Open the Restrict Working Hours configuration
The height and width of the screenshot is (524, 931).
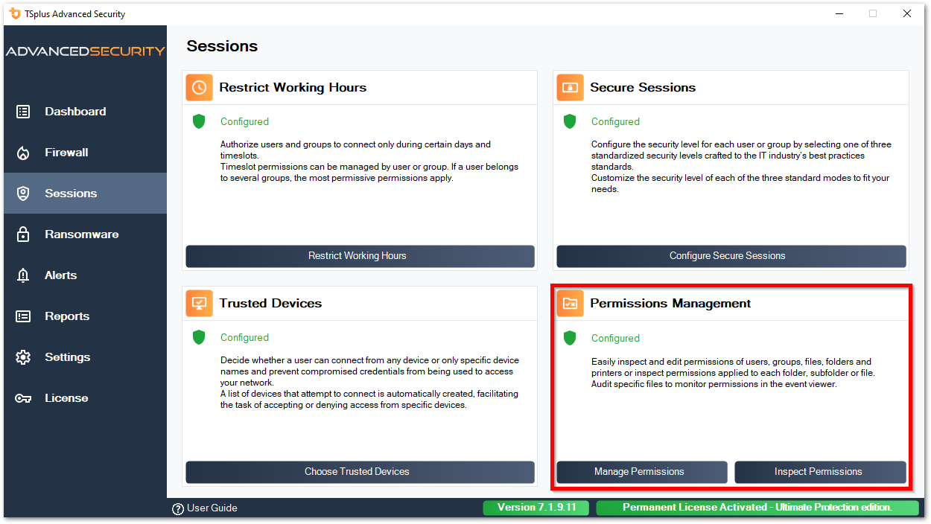pyautogui.click(x=359, y=256)
